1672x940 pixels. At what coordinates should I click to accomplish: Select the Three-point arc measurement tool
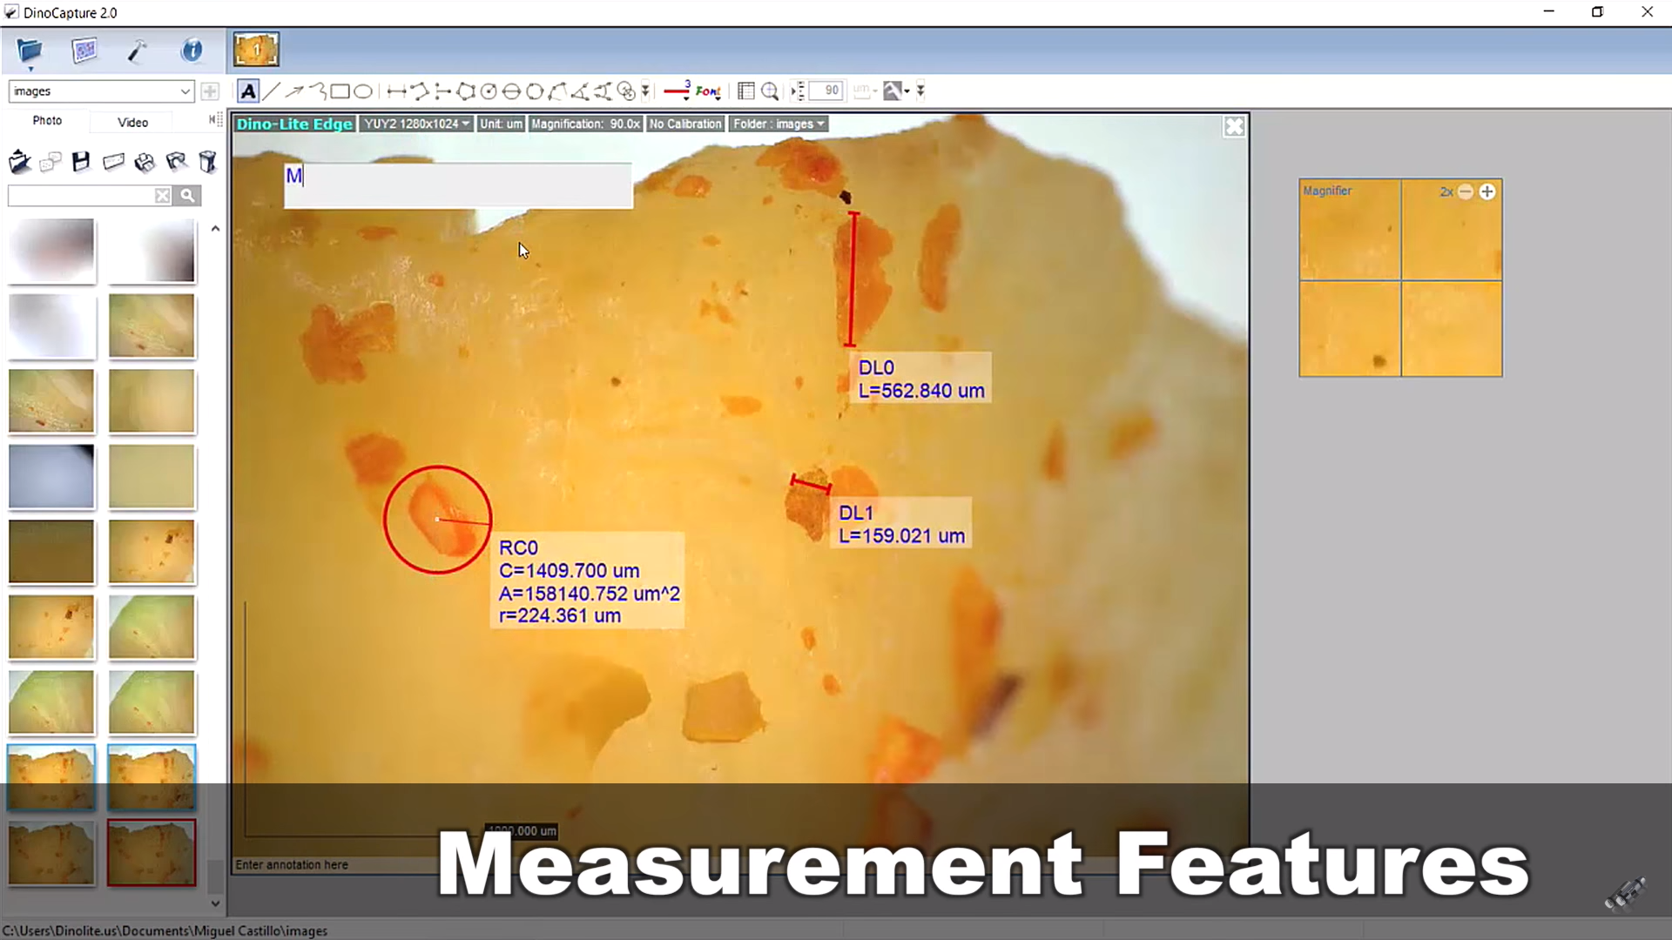(557, 91)
